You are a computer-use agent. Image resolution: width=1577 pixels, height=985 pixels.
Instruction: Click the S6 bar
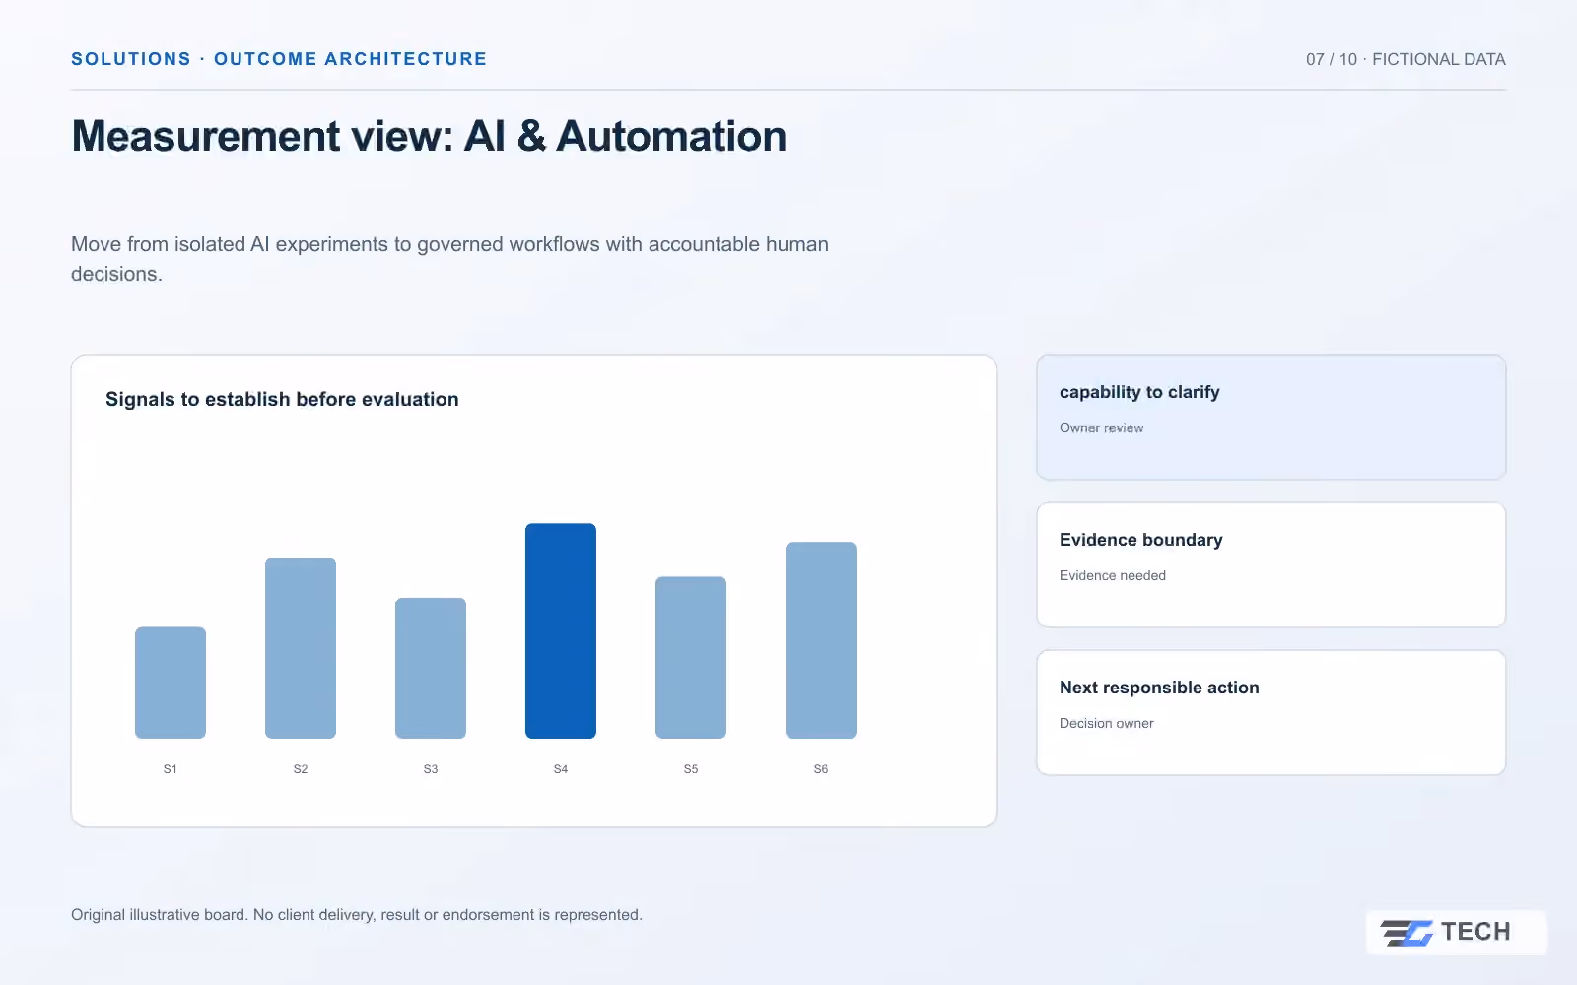pyautogui.click(x=821, y=640)
